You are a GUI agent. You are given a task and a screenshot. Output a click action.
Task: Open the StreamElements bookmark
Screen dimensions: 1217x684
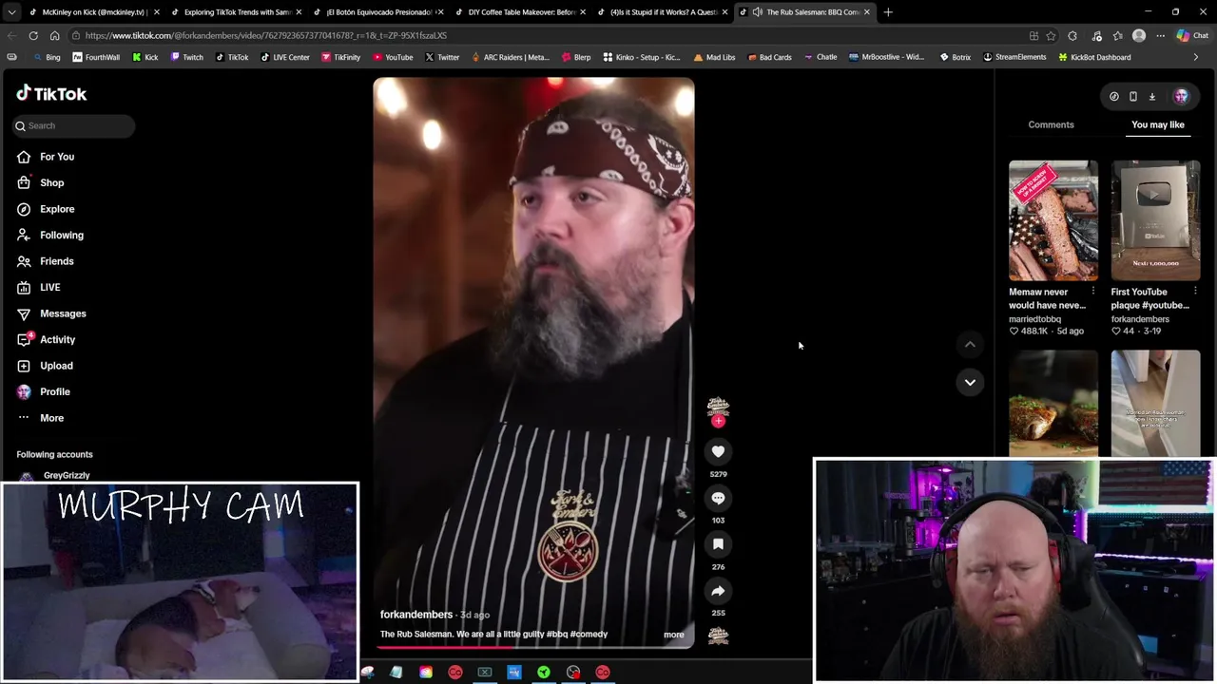click(x=1014, y=57)
